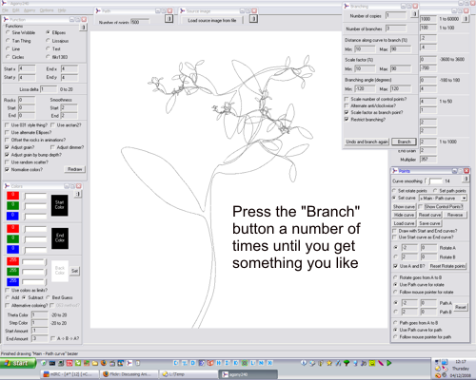The width and height of the screenshot is (476, 380).
Task: Launch Firefox from the quick launch bar
Action: (104, 363)
